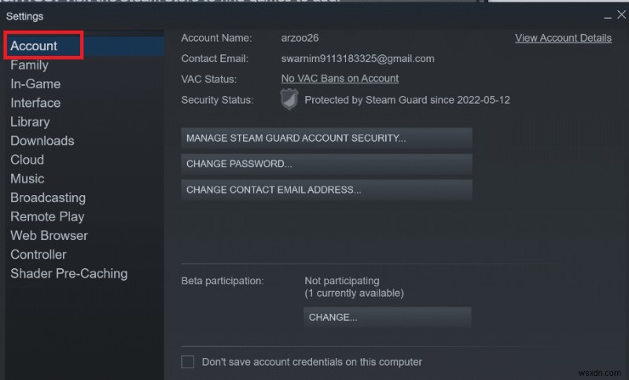Select In-Game settings category
Viewport: 629px width, 380px height.
click(35, 84)
